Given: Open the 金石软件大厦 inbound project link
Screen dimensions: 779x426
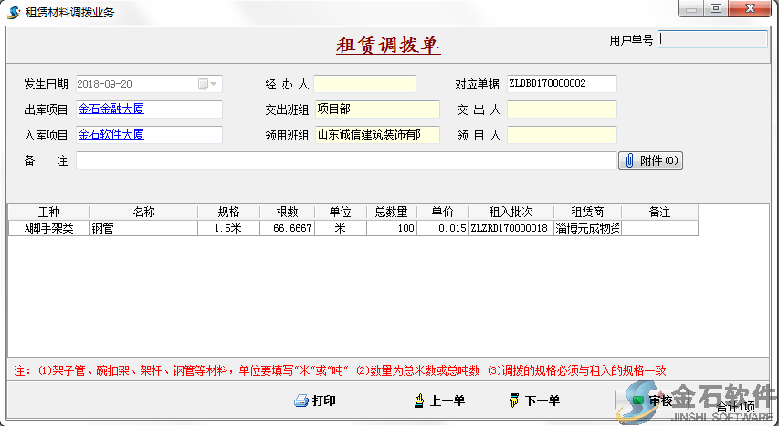Looking at the screenshot, I should coord(111,135).
